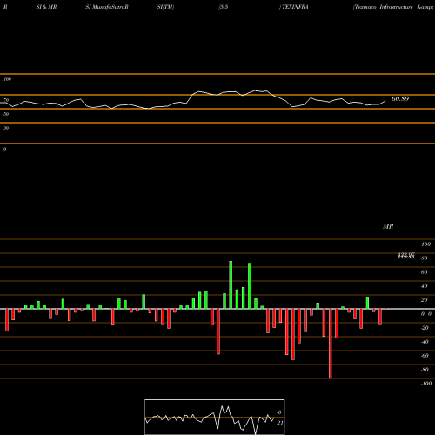Click the MR axis label -100
This screenshot has width=435, height=435.
pyautogui.click(x=426, y=384)
